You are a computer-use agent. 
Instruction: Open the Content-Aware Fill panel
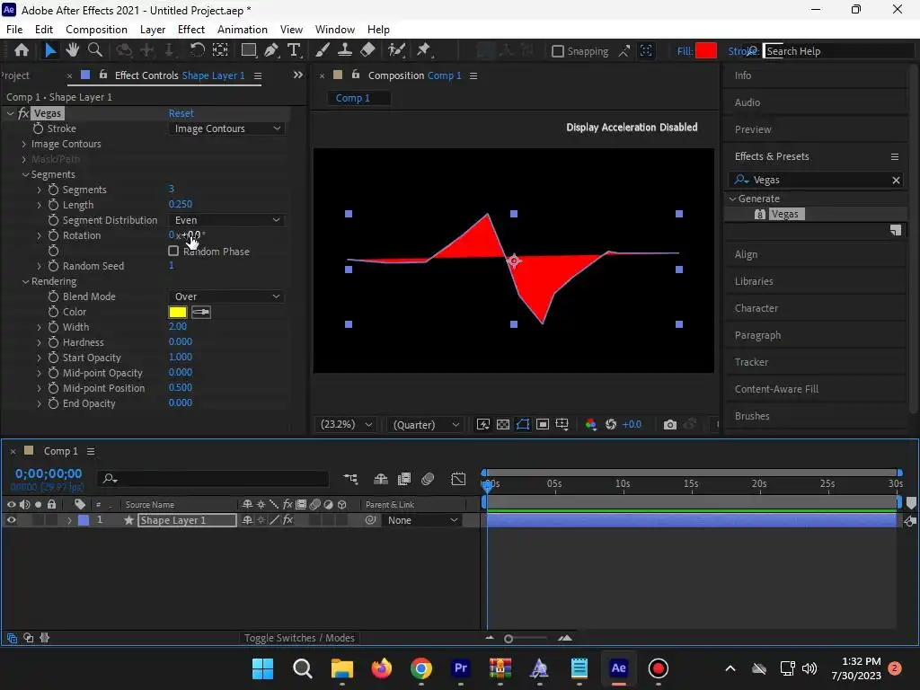click(776, 389)
